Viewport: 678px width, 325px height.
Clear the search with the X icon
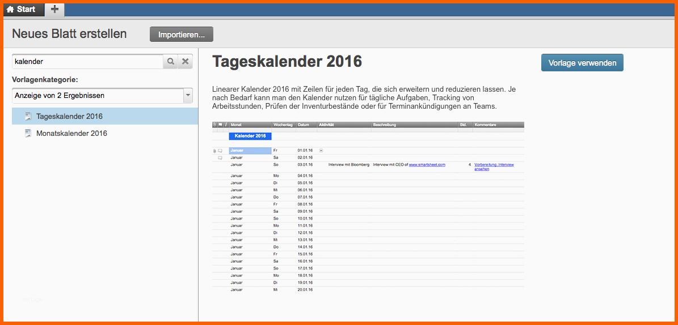coord(185,62)
